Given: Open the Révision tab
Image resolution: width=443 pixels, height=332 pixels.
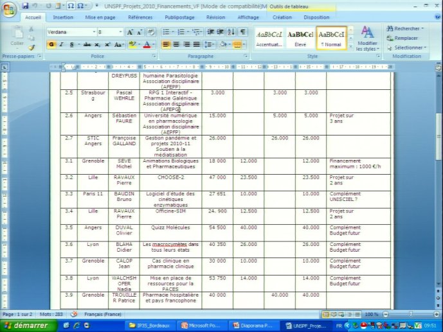Looking at the screenshot, I should [x=215, y=17].
